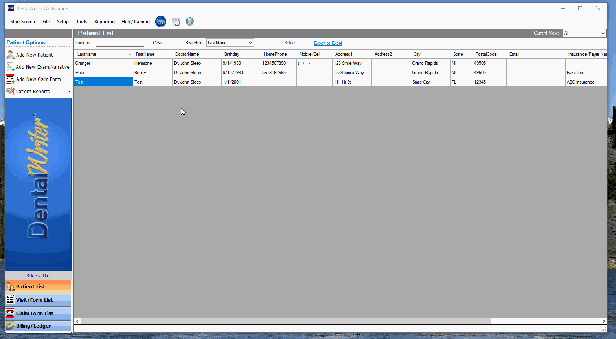Click the horizontal scrollbar thumb
616x339 pixels.
coord(286,321)
